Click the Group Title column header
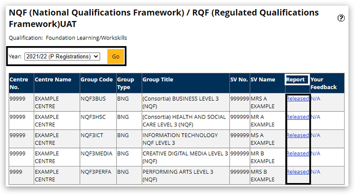This screenshot has width=357, height=195. [x=158, y=80]
